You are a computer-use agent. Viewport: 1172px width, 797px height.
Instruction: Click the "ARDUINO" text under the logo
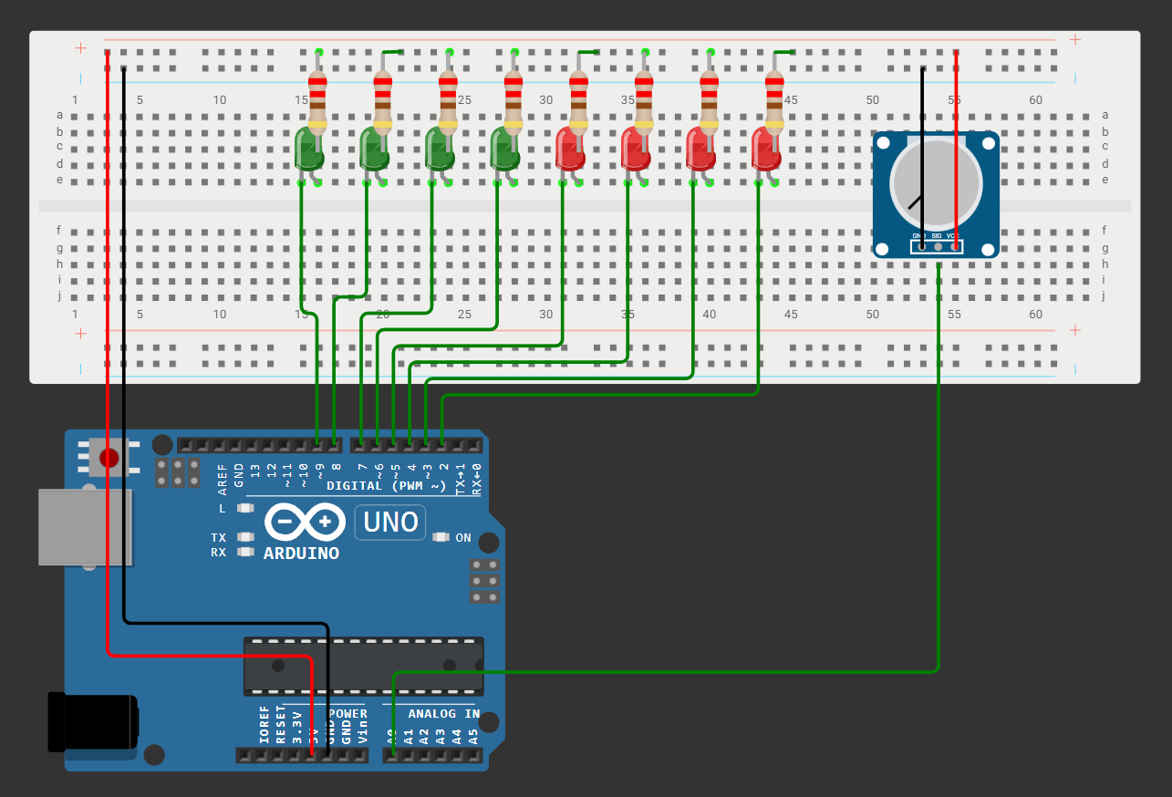tap(301, 554)
